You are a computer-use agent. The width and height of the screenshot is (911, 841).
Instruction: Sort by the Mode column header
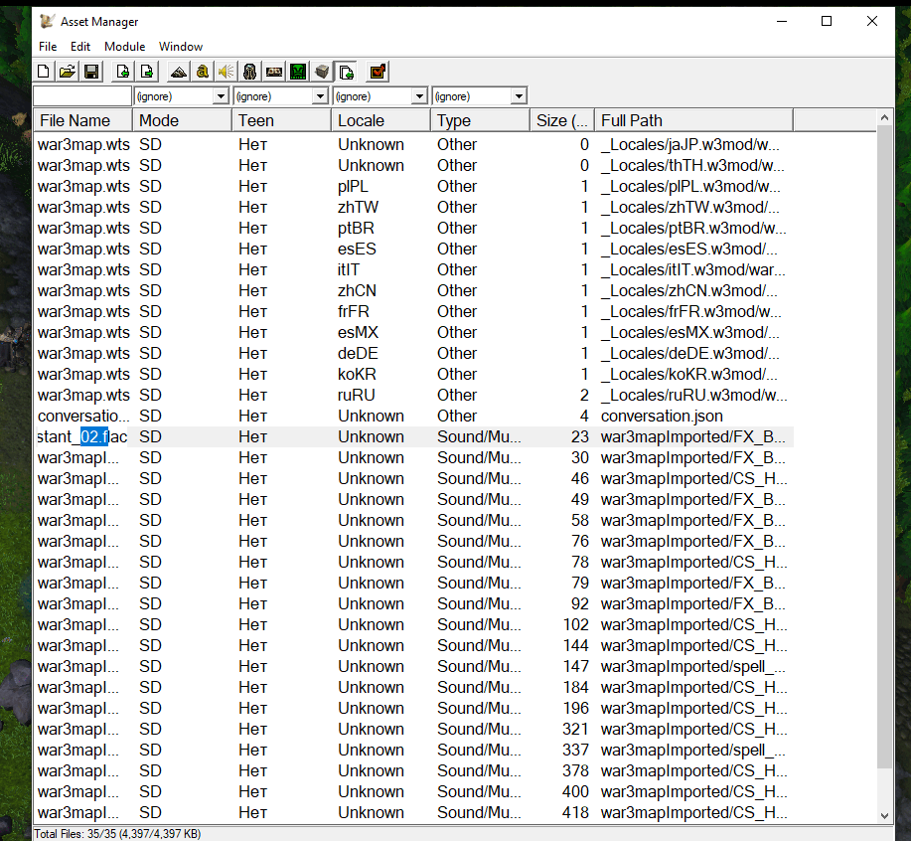point(183,120)
